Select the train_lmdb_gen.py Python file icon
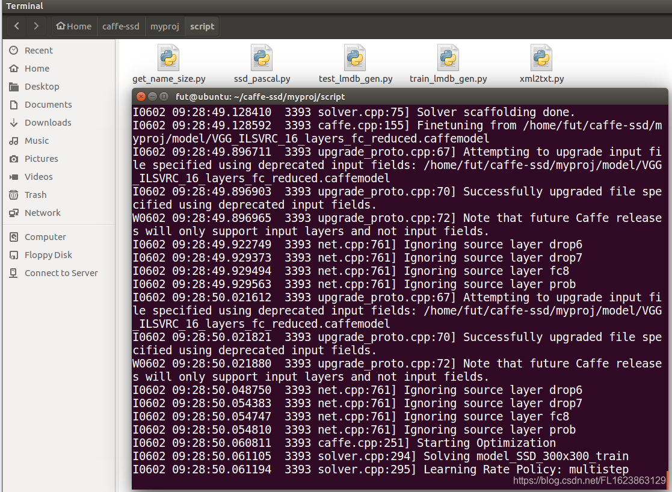The height and width of the screenshot is (492, 672). 448,57
